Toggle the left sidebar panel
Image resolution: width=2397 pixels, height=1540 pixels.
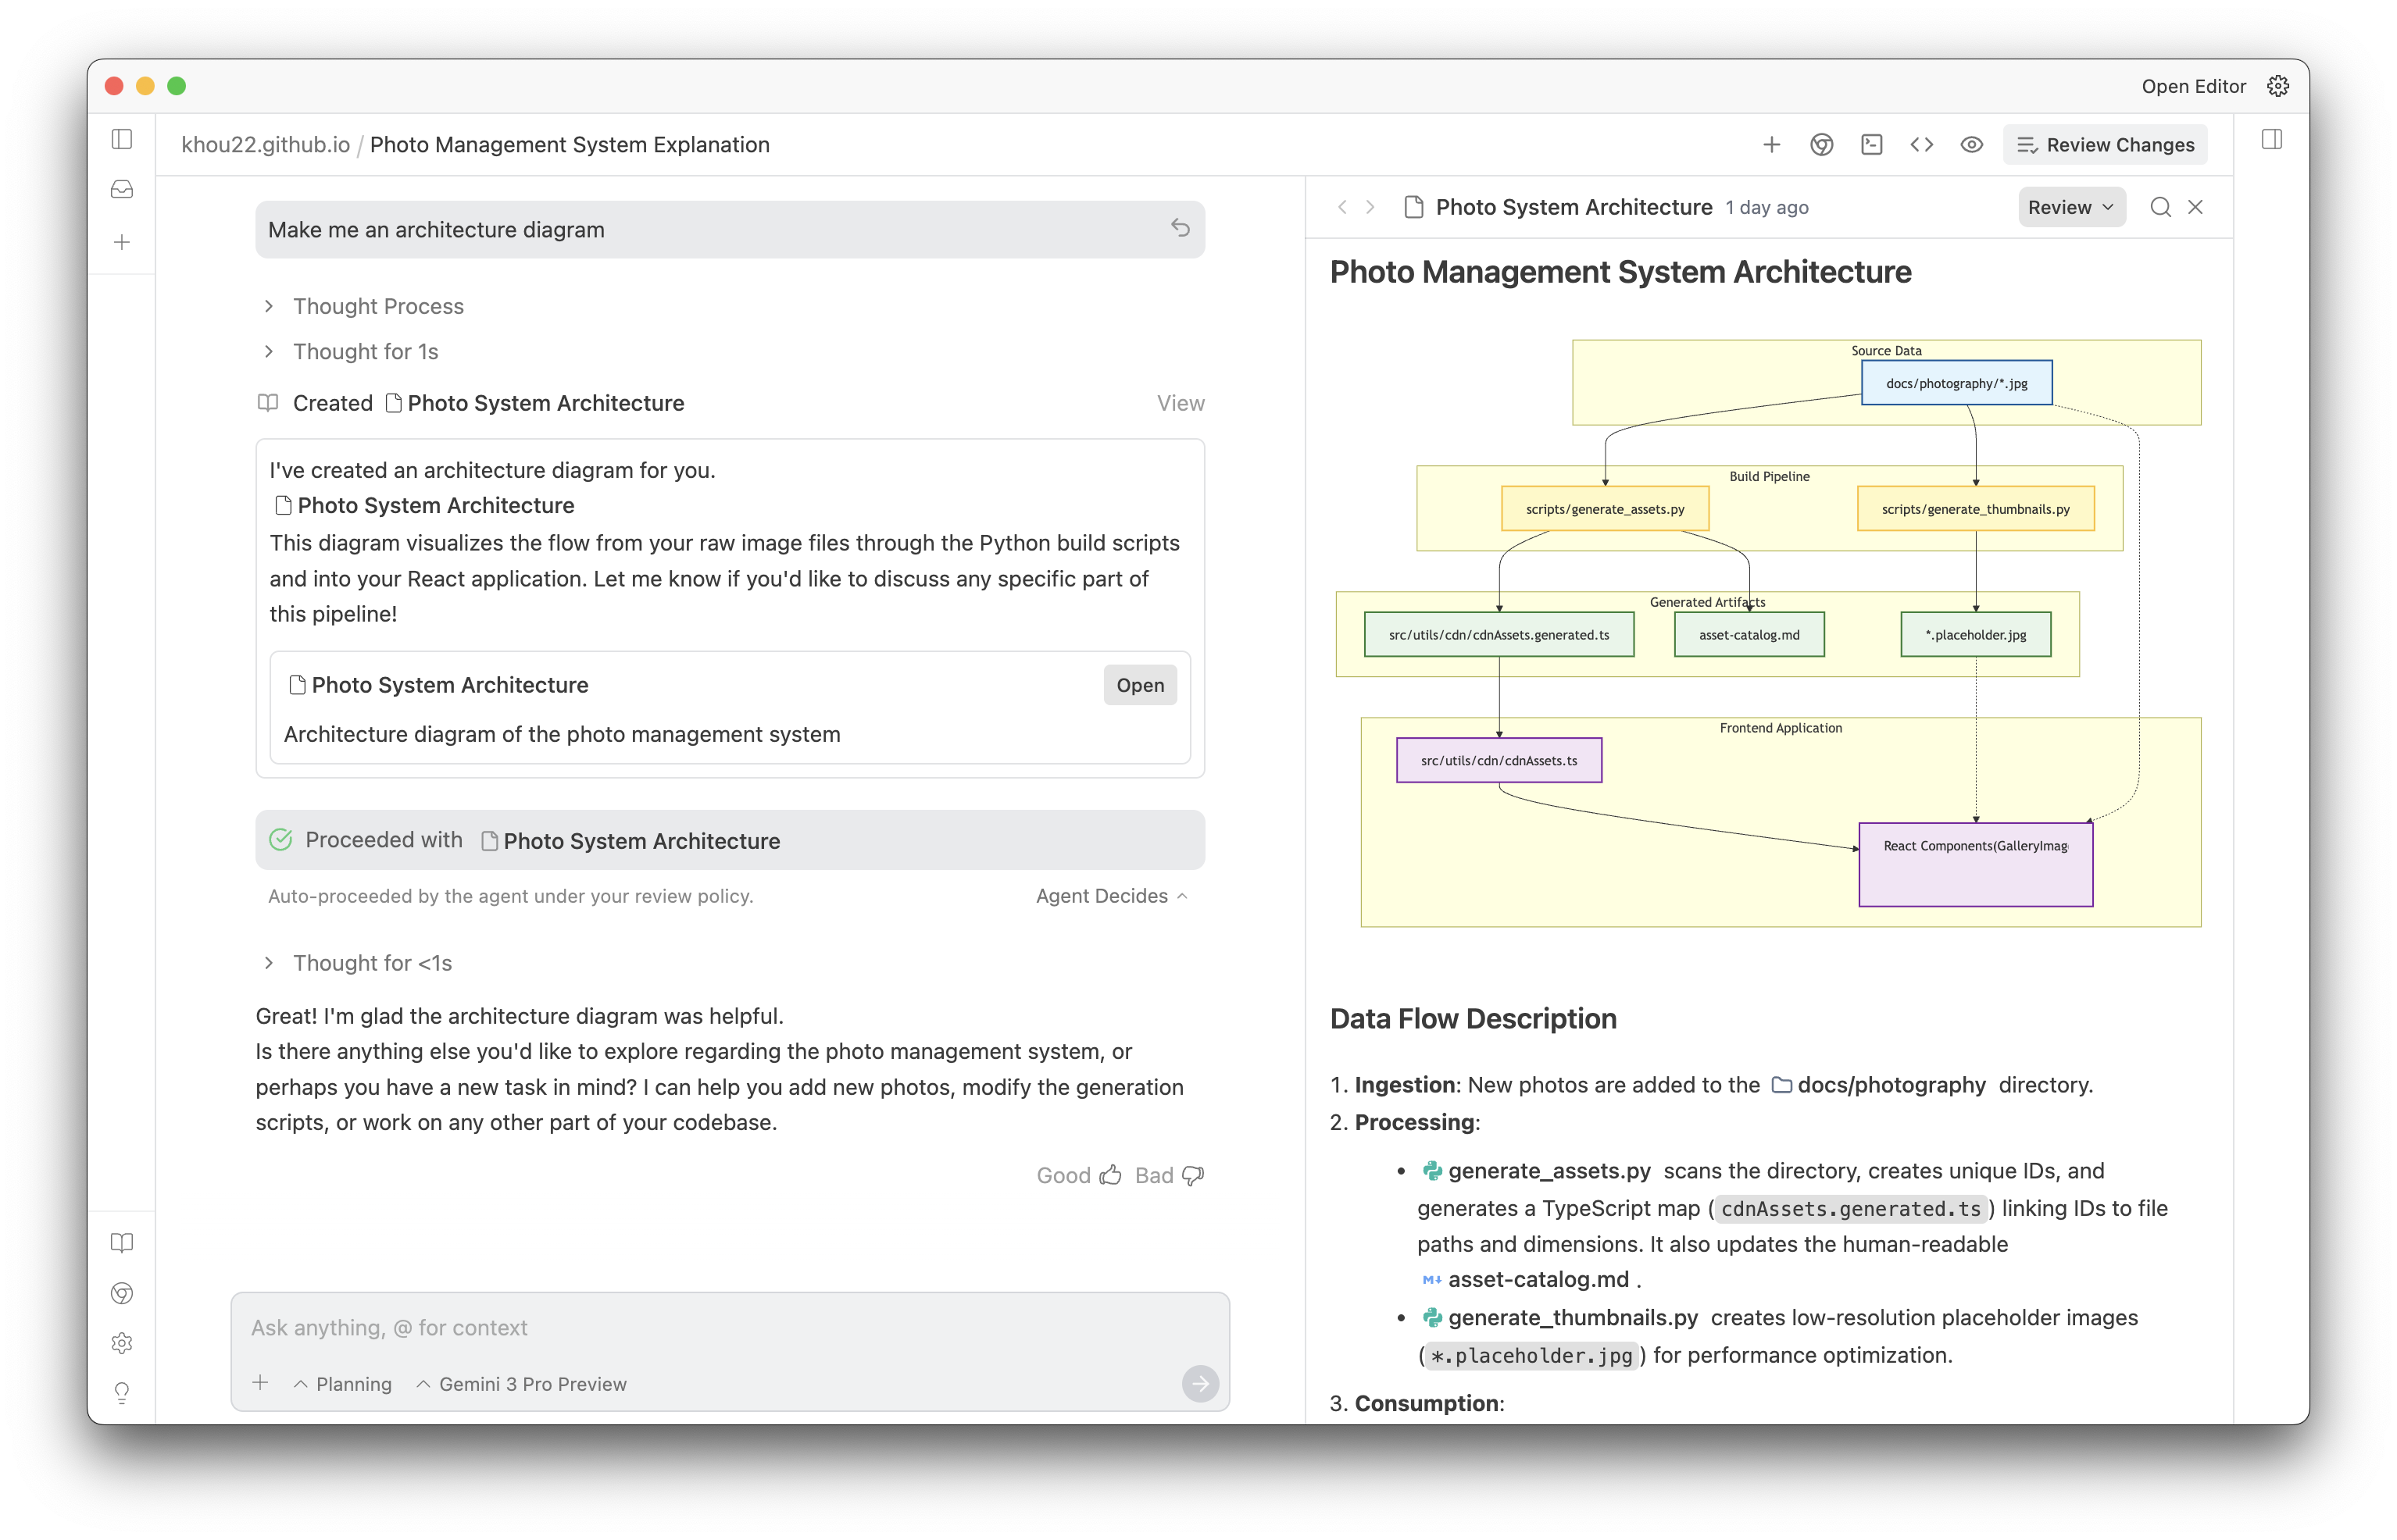click(122, 139)
